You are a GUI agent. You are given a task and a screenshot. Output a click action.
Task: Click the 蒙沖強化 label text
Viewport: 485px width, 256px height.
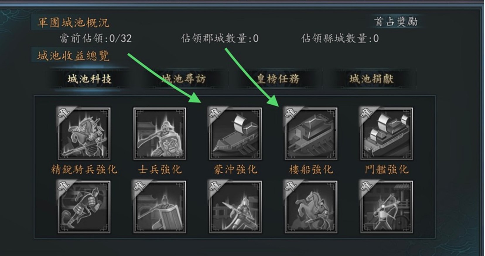(x=235, y=169)
